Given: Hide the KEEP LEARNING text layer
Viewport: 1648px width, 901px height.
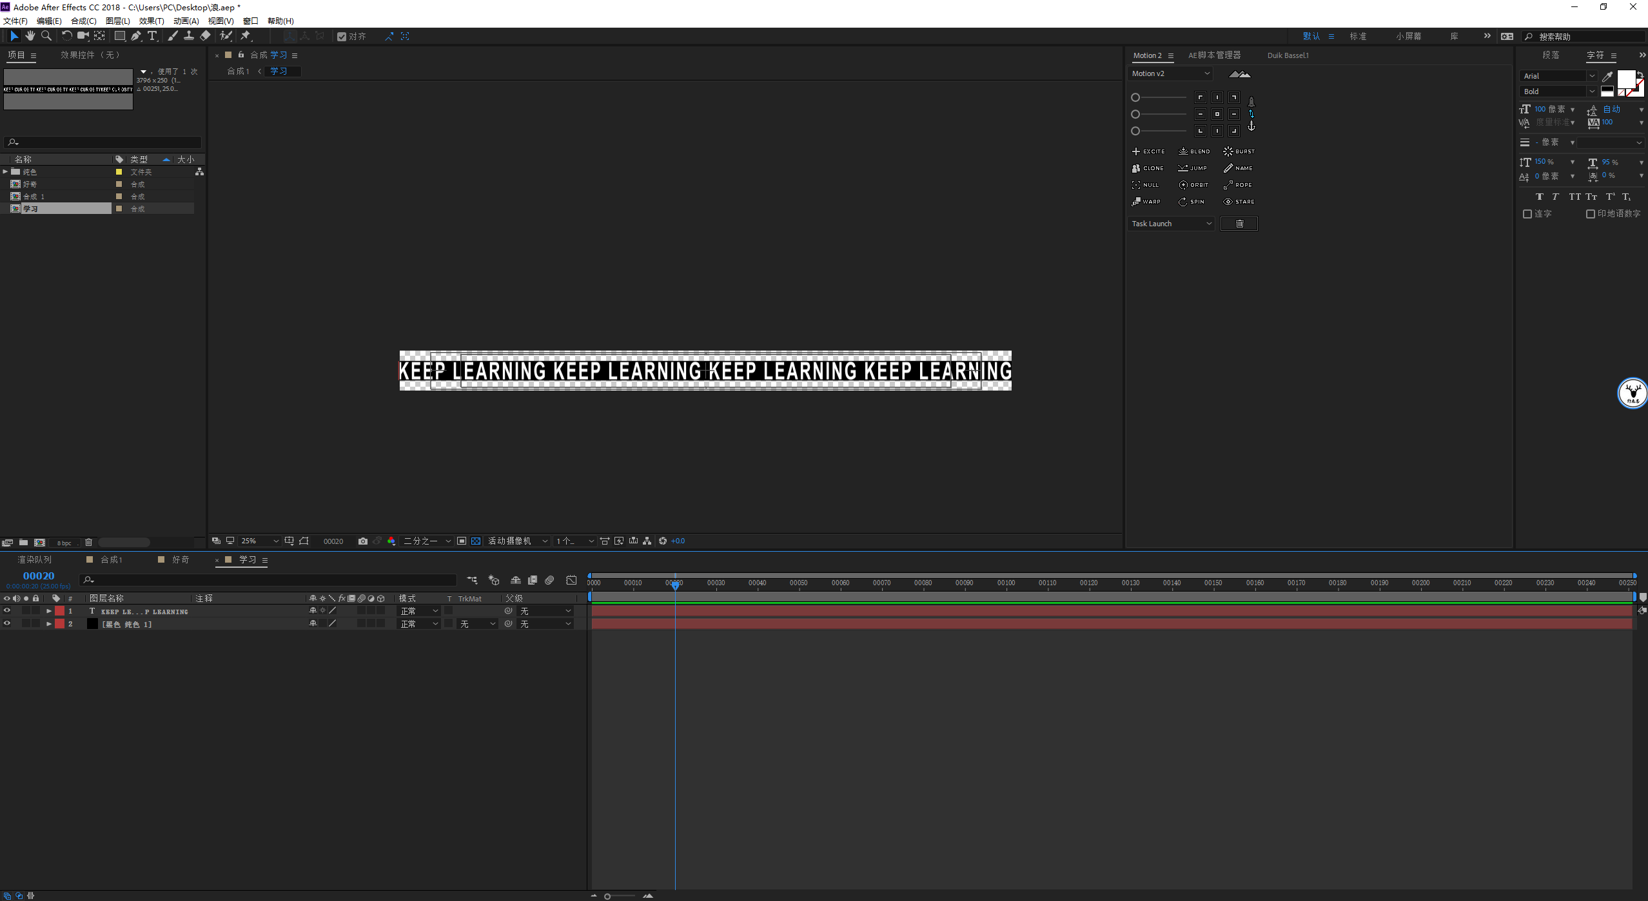Looking at the screenshot, I should tap(7, 610).
